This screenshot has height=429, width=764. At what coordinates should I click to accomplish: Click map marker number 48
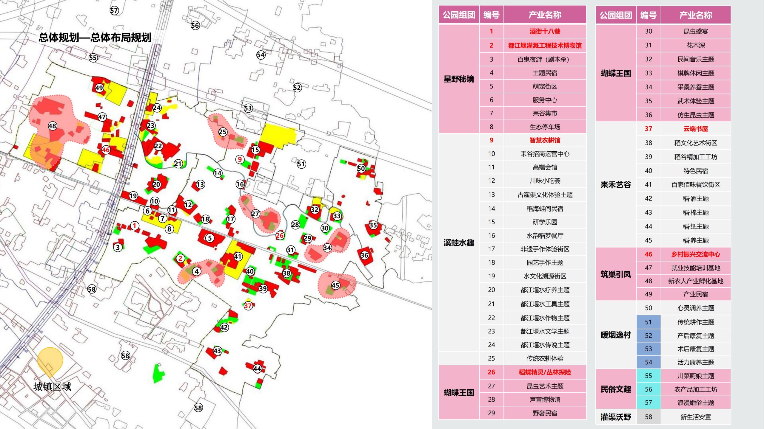click(x=53, y=126)
